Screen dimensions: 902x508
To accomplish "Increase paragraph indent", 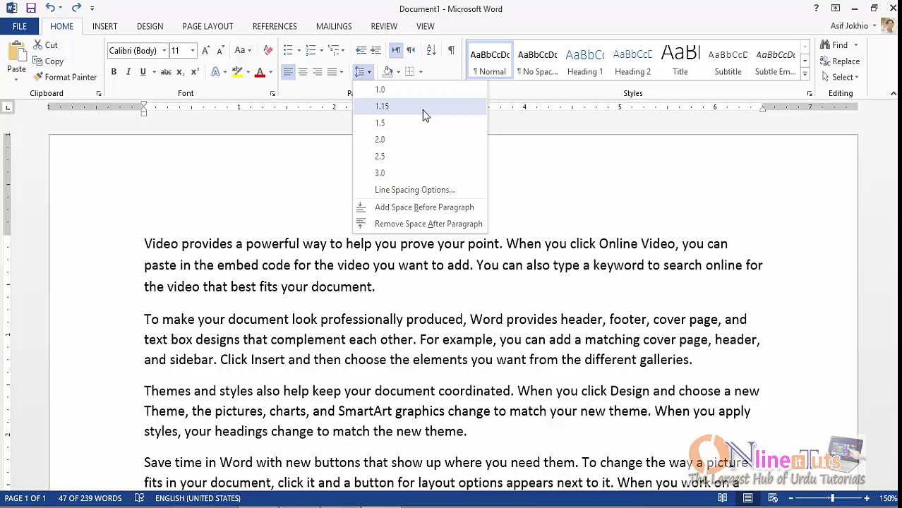I will 375,51.
